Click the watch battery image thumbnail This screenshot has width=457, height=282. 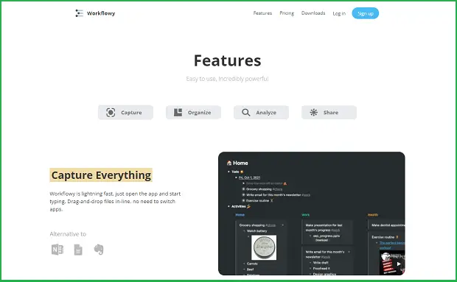pos(264,247)
